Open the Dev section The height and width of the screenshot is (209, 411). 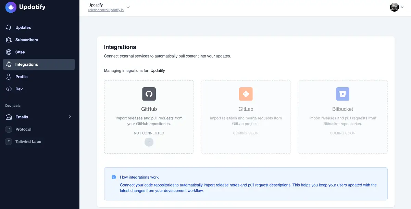coord(39,89)
